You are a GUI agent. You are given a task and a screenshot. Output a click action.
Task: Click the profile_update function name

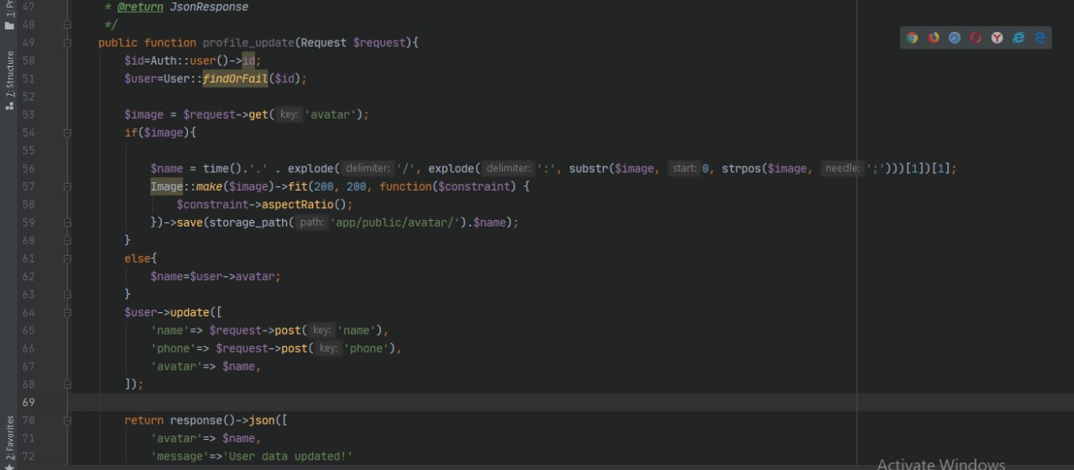[x=248, y=43]
